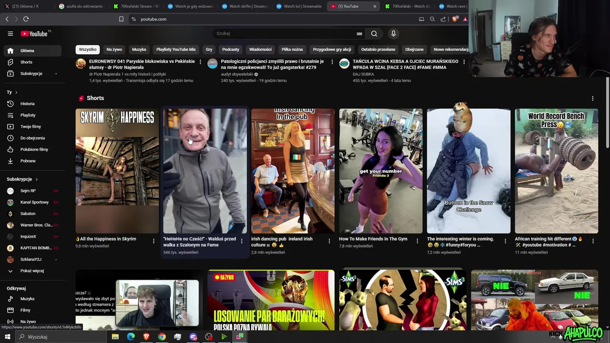Close the YouTube browser tab
Screen dimensions: 610x343
tap(375, 6)
